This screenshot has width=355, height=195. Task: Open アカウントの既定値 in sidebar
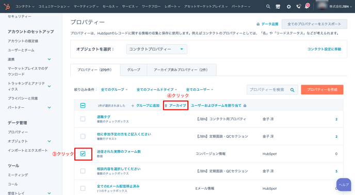[23, 41]
